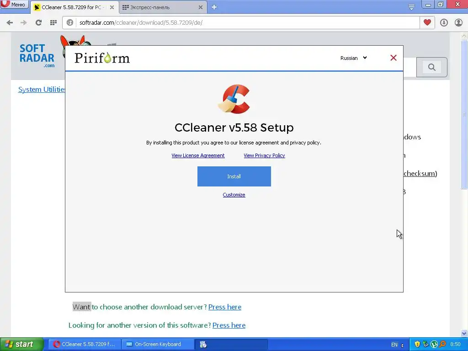The width and height of the screenshot is (468, 351).
Task: Click the installer taskbar button icon
Action: click(x=203, y=345)
